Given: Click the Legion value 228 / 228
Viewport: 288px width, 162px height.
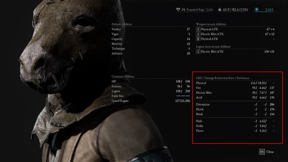Looking at the screenshot, I should point(183,91).
